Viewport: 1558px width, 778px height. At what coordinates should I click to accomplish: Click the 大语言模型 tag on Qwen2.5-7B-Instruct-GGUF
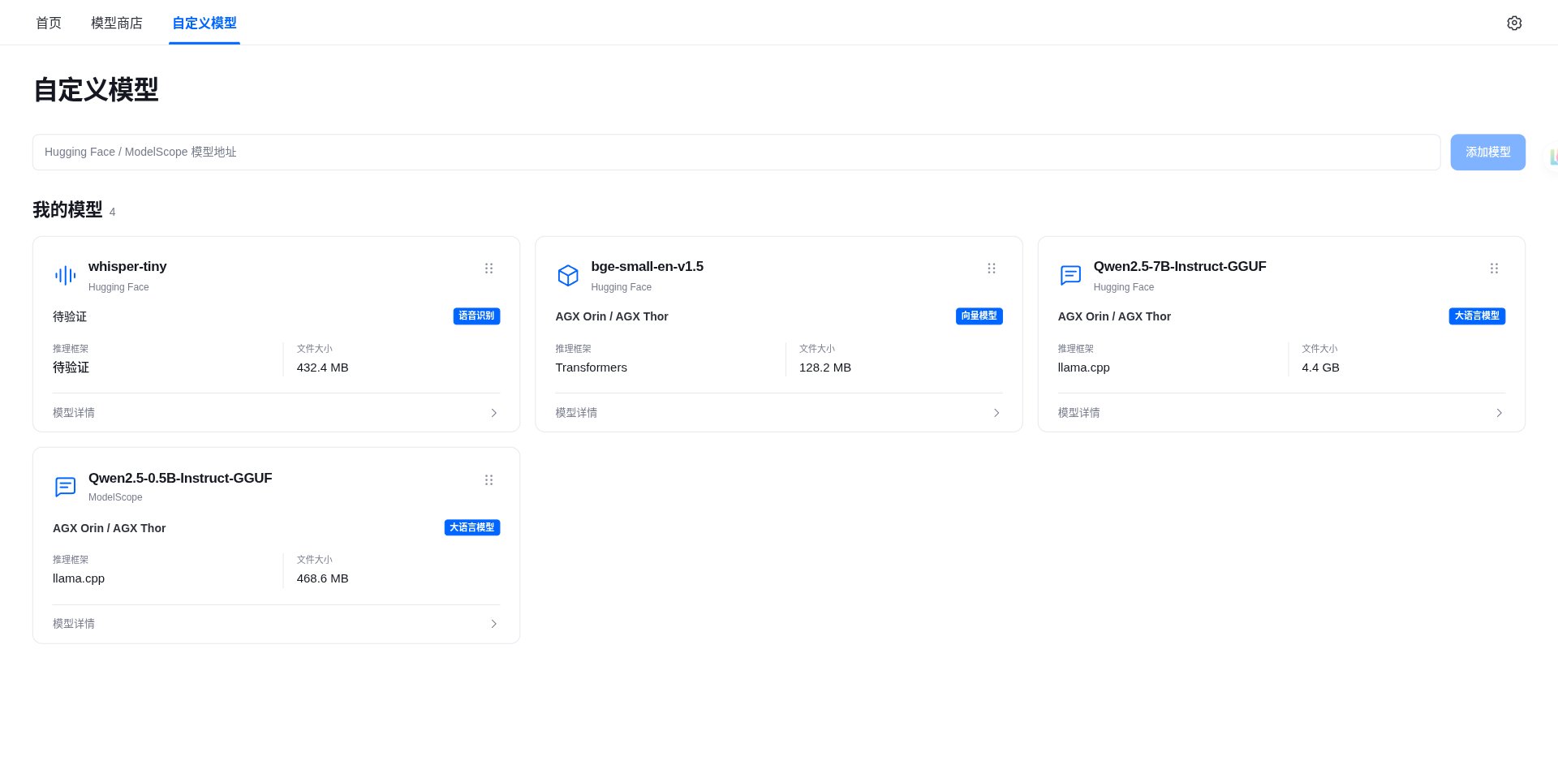1477,316
